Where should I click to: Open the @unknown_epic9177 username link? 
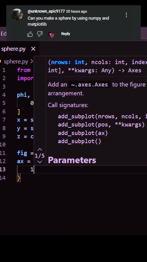(46, 11)
